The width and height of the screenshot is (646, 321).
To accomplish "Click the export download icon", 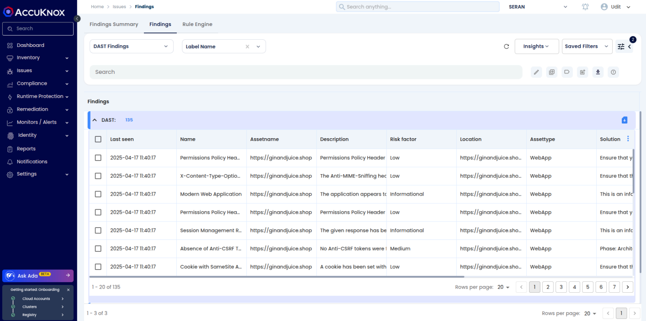I will 598,72.
